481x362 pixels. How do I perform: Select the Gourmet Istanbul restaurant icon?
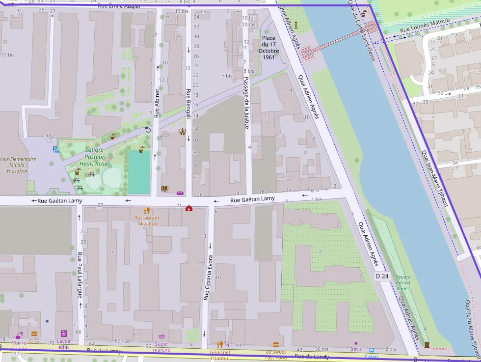(x=219, y=345)
